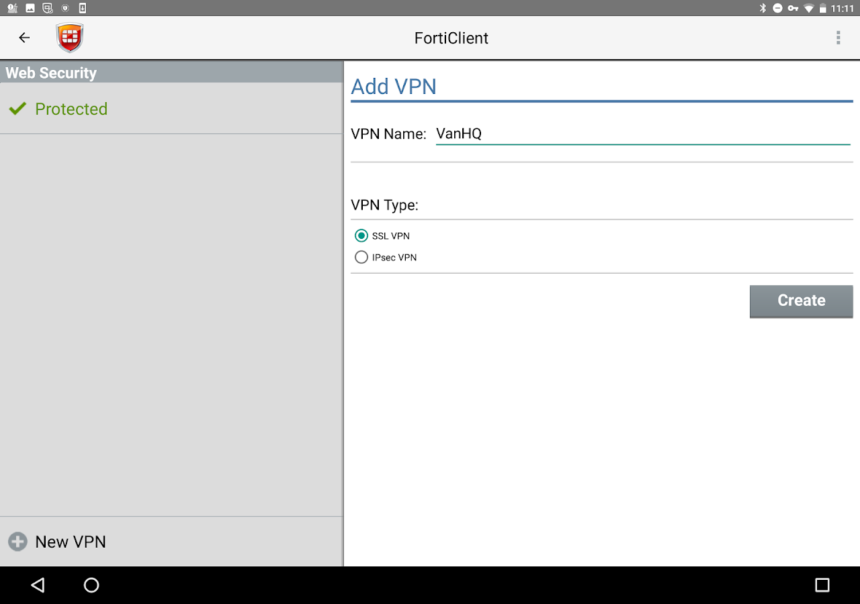
Task: Tap the clock showing 11:11
Action: [842, 8]
